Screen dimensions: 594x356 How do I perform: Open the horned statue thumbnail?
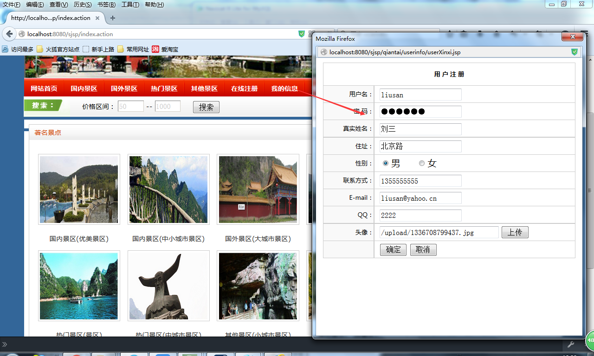tap(168, 286)
